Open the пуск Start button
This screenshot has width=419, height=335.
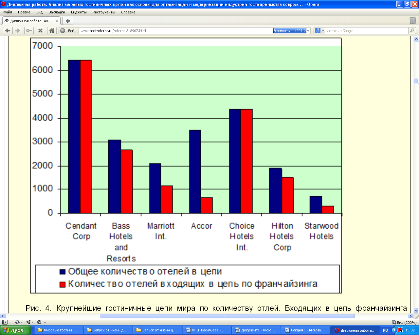(x=15, y=330)
